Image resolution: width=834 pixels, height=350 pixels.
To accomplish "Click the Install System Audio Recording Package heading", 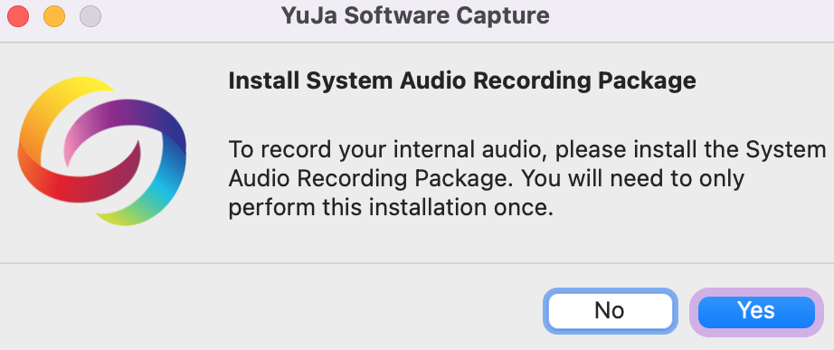I will (461, 81).
